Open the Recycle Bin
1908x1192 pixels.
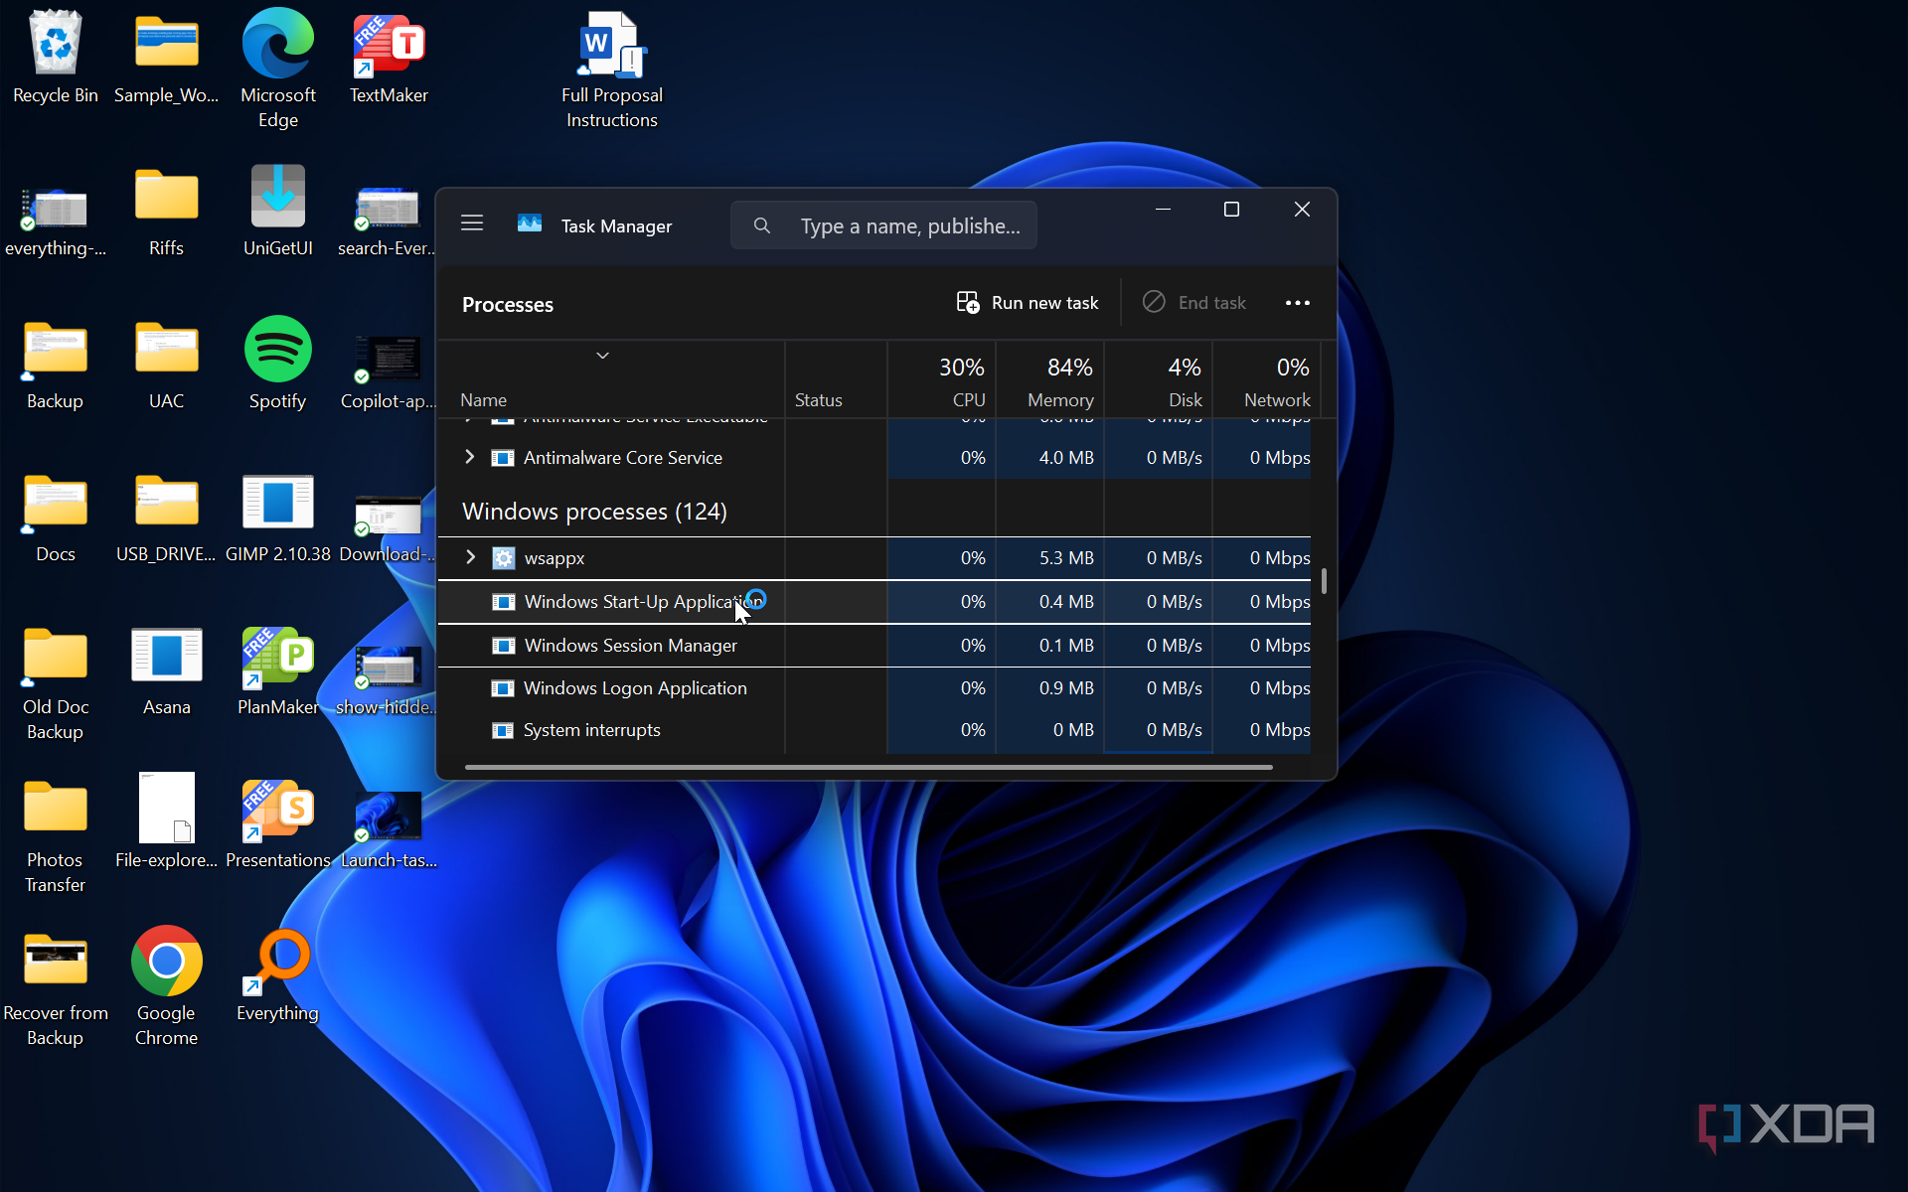click(55, 45)
